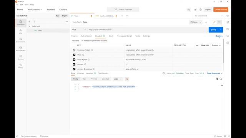Open History in sidebar
Viewport: 246px width, 138px height.
click(20, 66)
